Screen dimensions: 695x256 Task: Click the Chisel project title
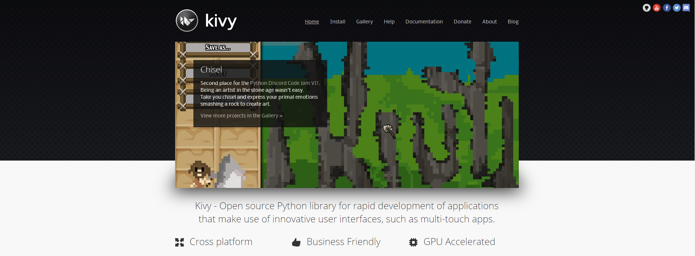click(211, 69)
